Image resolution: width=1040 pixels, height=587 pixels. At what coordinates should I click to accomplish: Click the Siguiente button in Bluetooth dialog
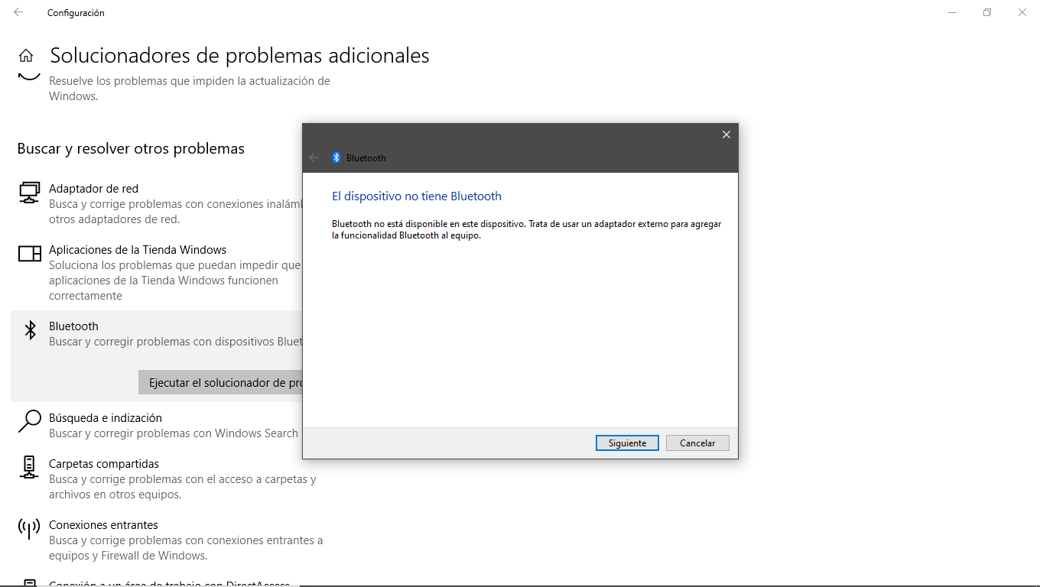pos(627,443)
